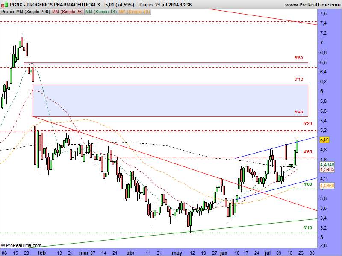Click the green 3'10 support annotation
The width and height of the screenshot is (342, 256).
pos(307,228)
